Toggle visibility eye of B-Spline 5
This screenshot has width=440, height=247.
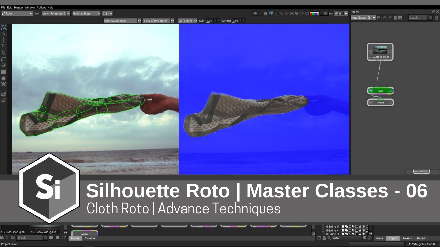[363, 227]
